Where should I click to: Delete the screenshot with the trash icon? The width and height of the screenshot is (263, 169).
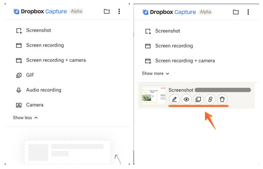[x=222, y=99]
